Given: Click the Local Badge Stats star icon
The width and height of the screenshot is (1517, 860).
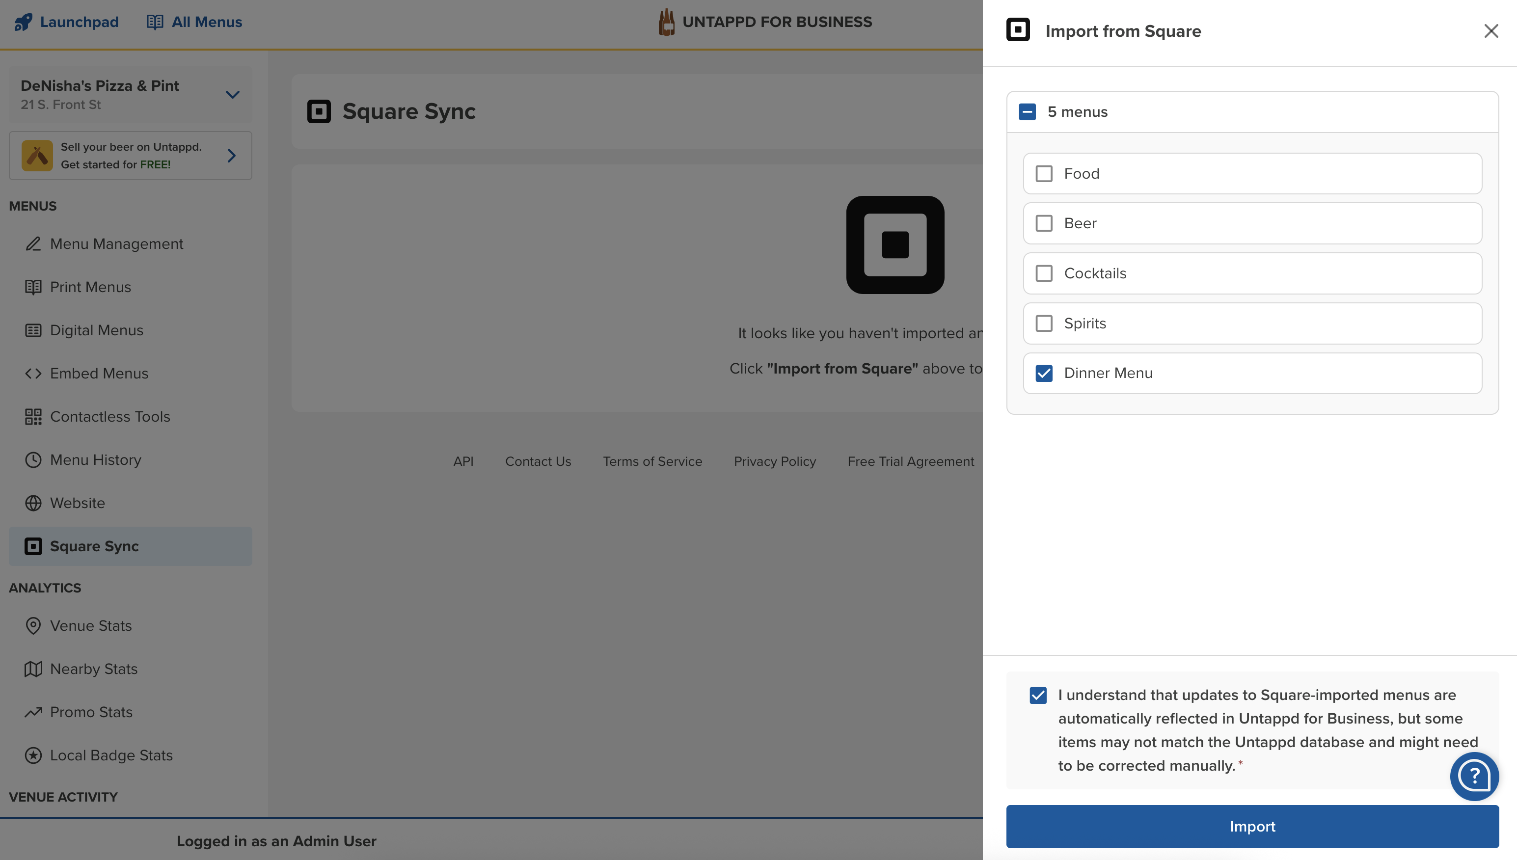Looking at the screenshot, I should click(33, 755).
